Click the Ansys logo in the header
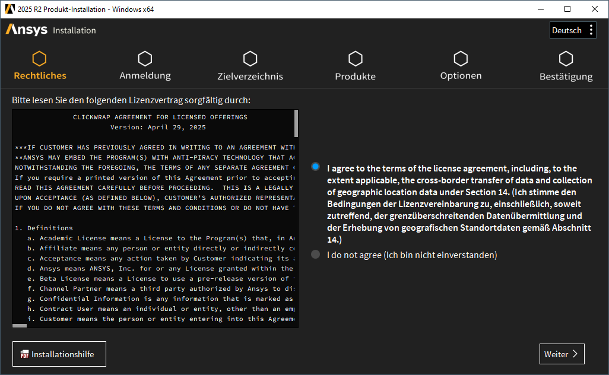The width and height of the screenshot is (609, 375). tap(26, 30)
